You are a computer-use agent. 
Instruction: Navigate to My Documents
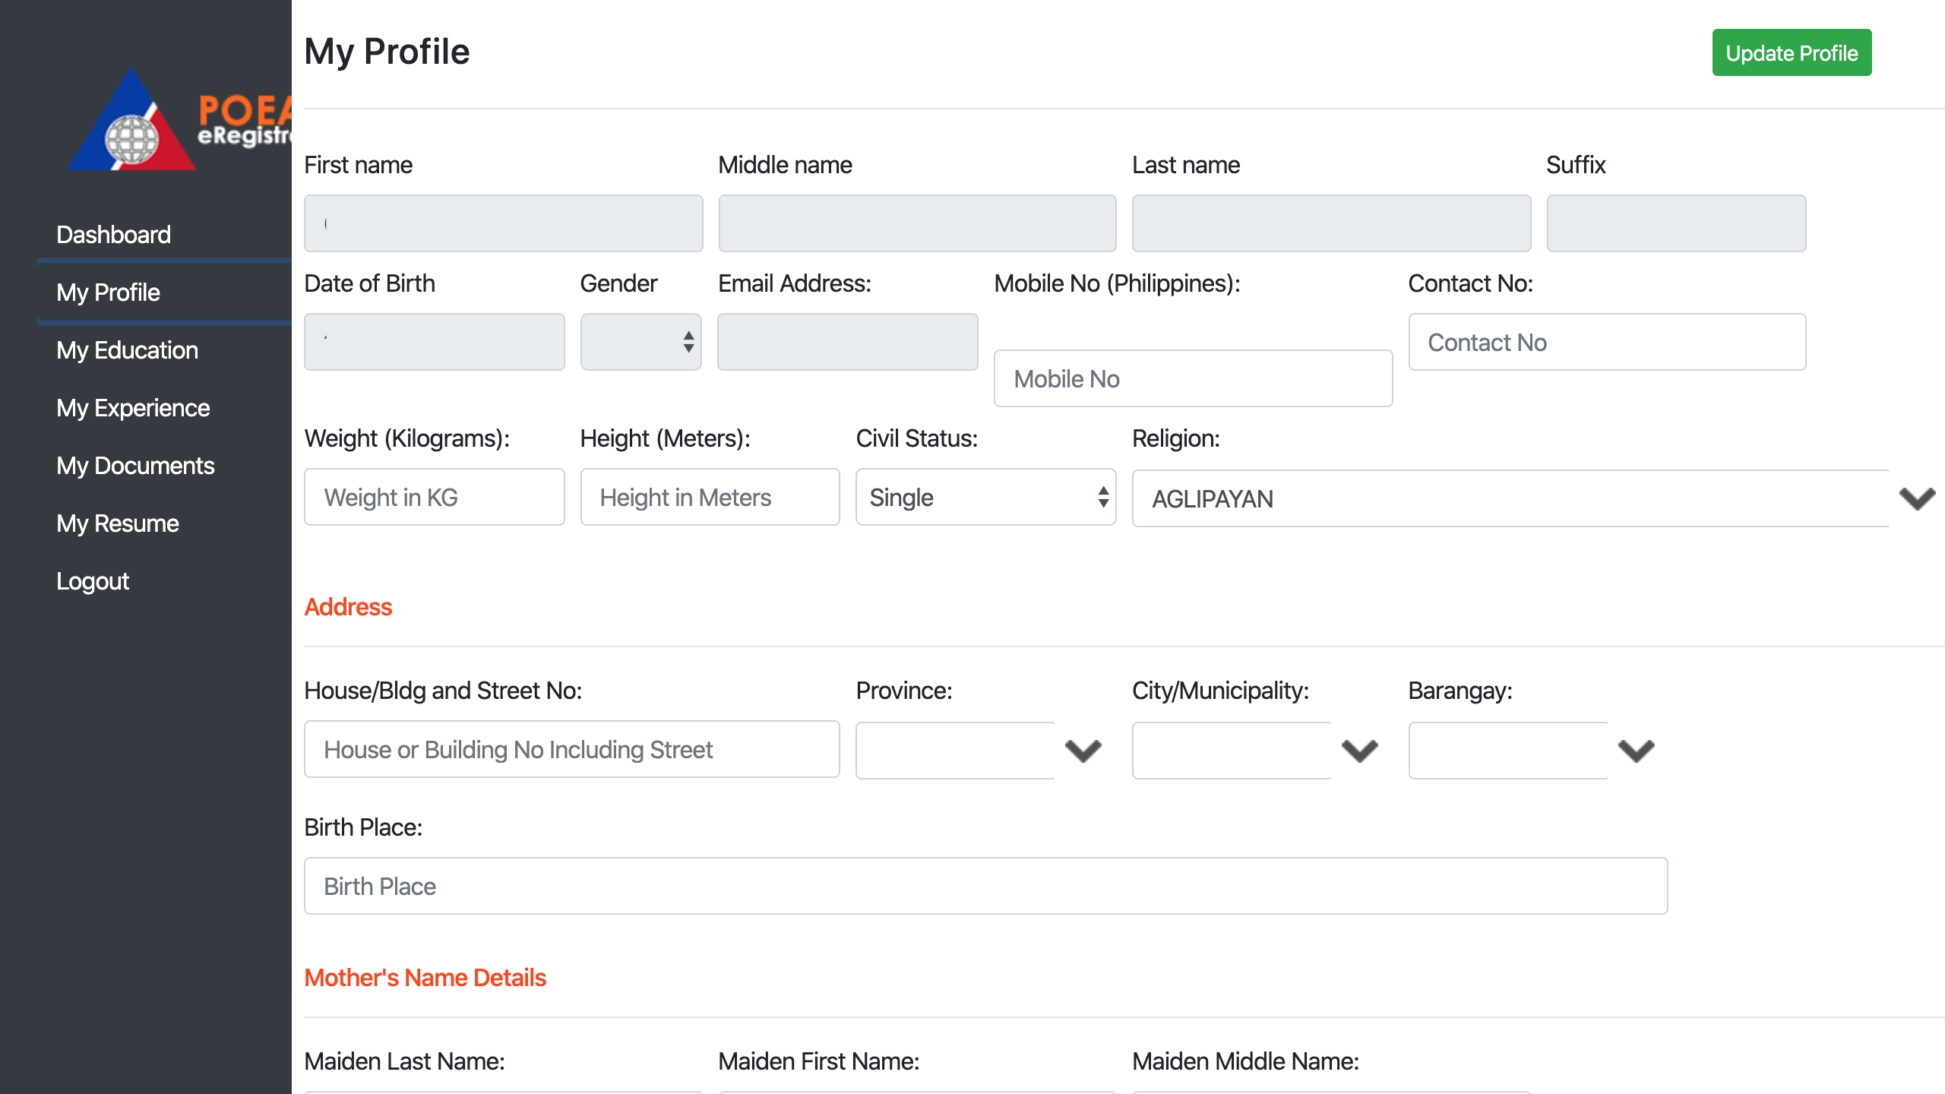click(135, 466)
